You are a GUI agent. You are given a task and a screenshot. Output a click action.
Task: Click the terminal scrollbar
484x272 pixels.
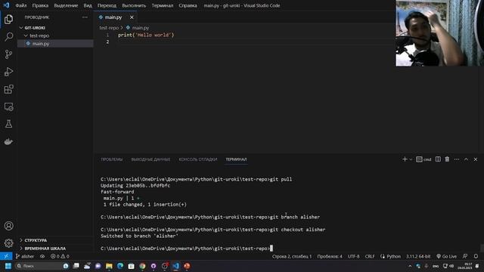coord(482,248)
